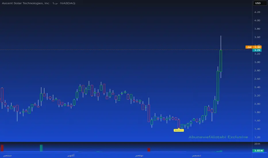Click the tall teal volume bar in September
This screenshot has height=158, width=268.
[41, 148]
